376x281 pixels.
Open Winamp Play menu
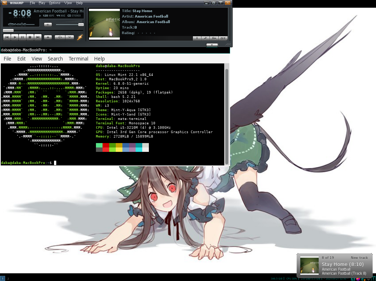pos(42,3)
